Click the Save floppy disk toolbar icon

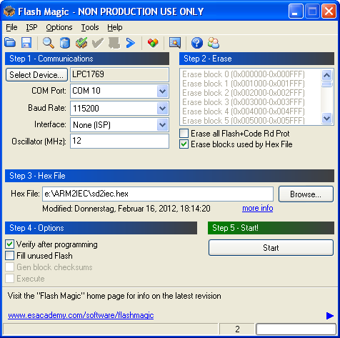(26, 43)
